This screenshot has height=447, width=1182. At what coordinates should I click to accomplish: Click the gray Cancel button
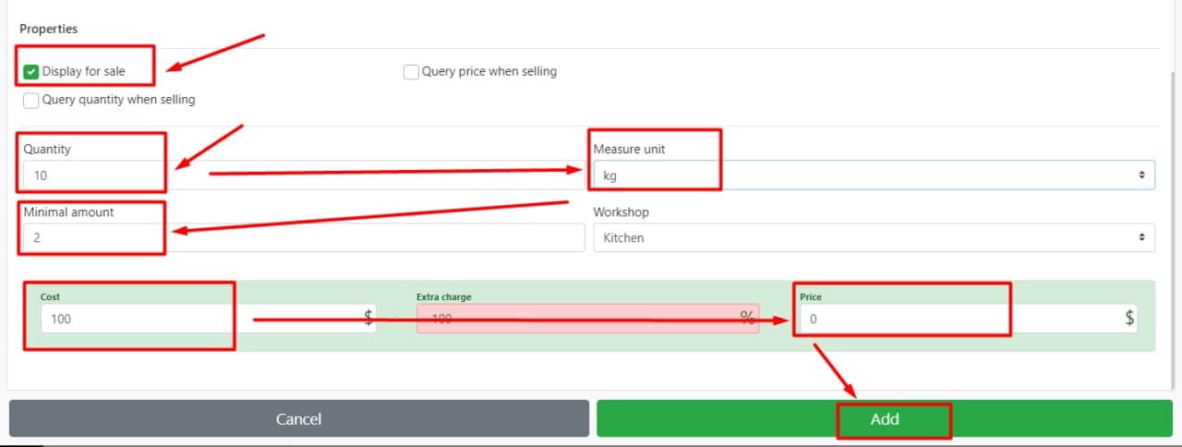tap(298, 418)
